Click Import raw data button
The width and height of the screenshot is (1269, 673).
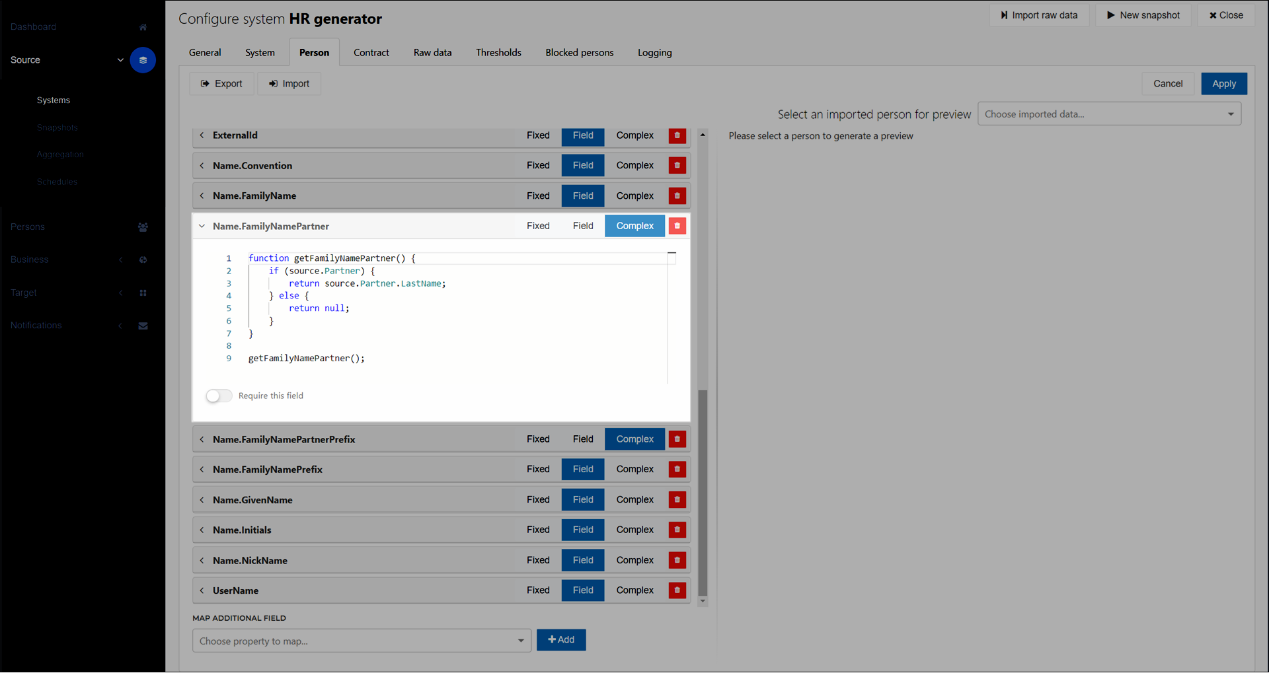tap(1040, 15)
